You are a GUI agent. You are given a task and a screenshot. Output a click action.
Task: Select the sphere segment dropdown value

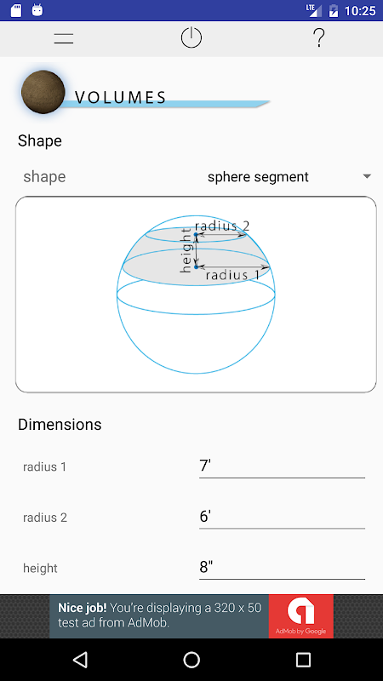click(258, 177)
